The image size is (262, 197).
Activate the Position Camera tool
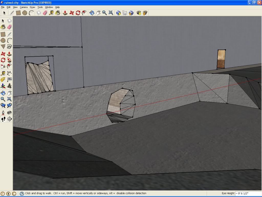[3, 113]
